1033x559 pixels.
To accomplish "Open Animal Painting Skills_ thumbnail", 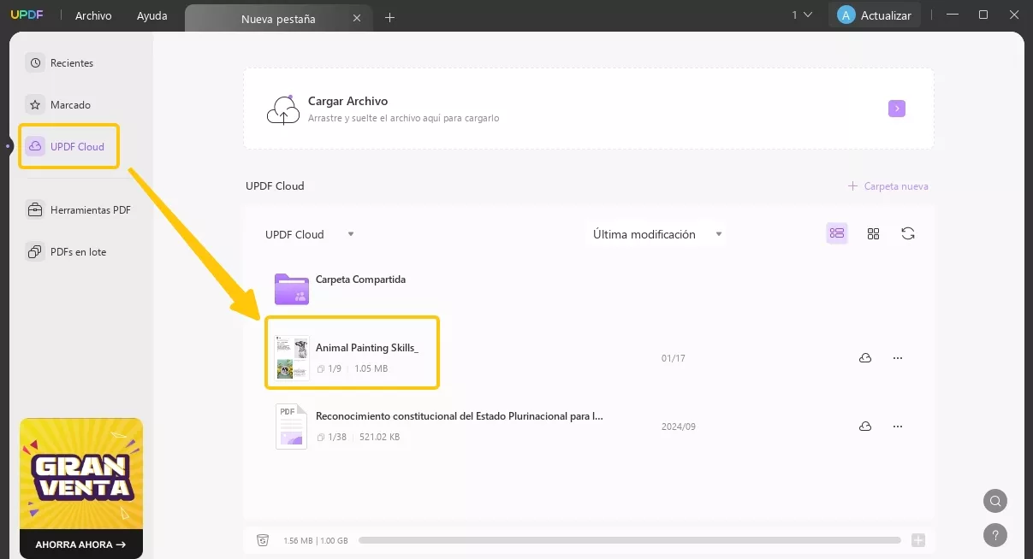I will point(292,358).
